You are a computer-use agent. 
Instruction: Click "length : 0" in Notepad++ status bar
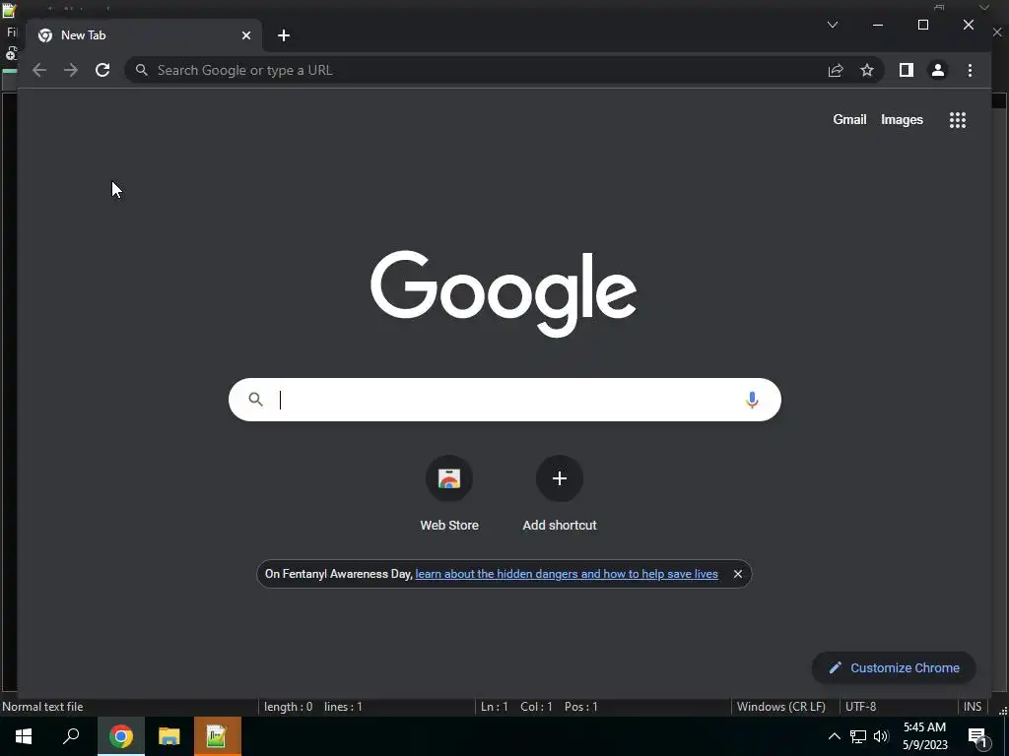[x=288, y=707]
